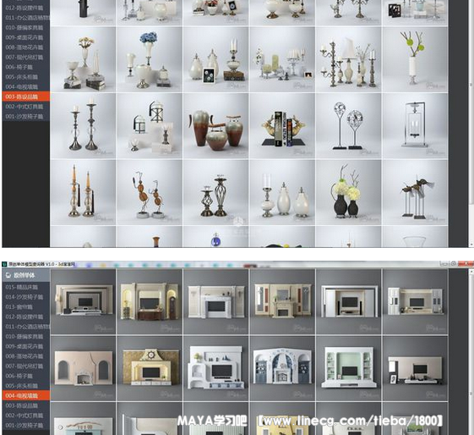Screen dimensions: 474x435
Task: Select category 001 in the lower window sidebar
Action: [x=26, y=426]
